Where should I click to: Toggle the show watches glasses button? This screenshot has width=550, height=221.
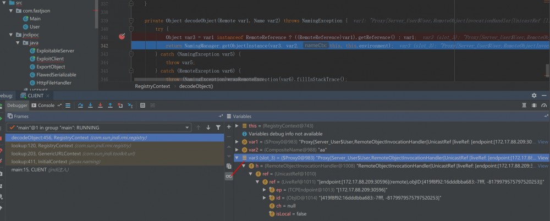pos(229,176)
